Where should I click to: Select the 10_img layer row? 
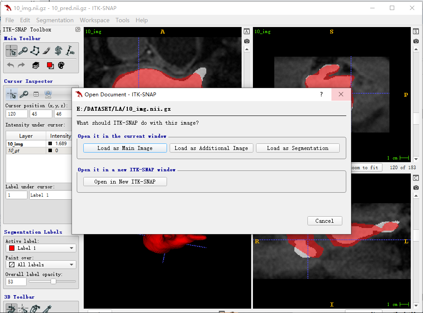[x=39, y=144]
